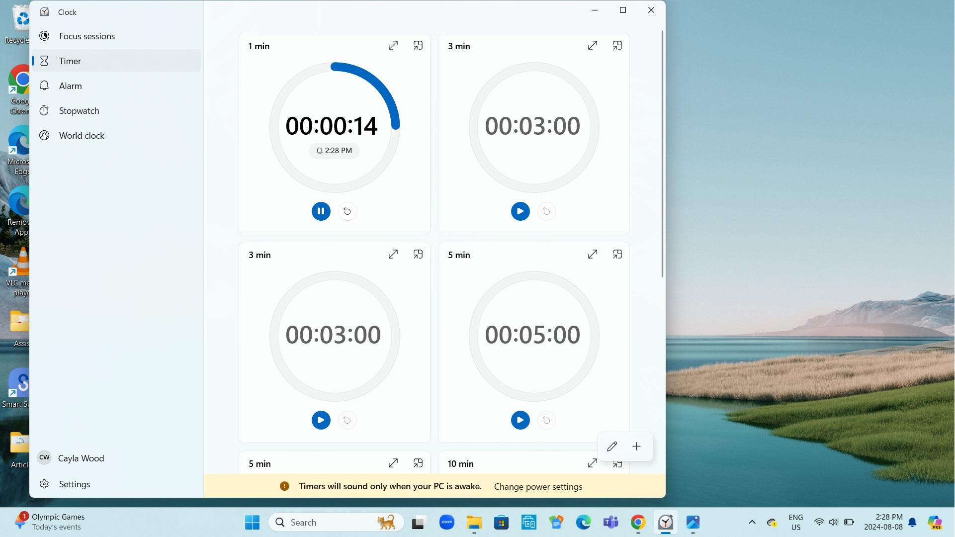Show hidden tray icons chevron
The height and width of the screenshot is (537, 955).
pyautogui.click(x=752, y=522)
